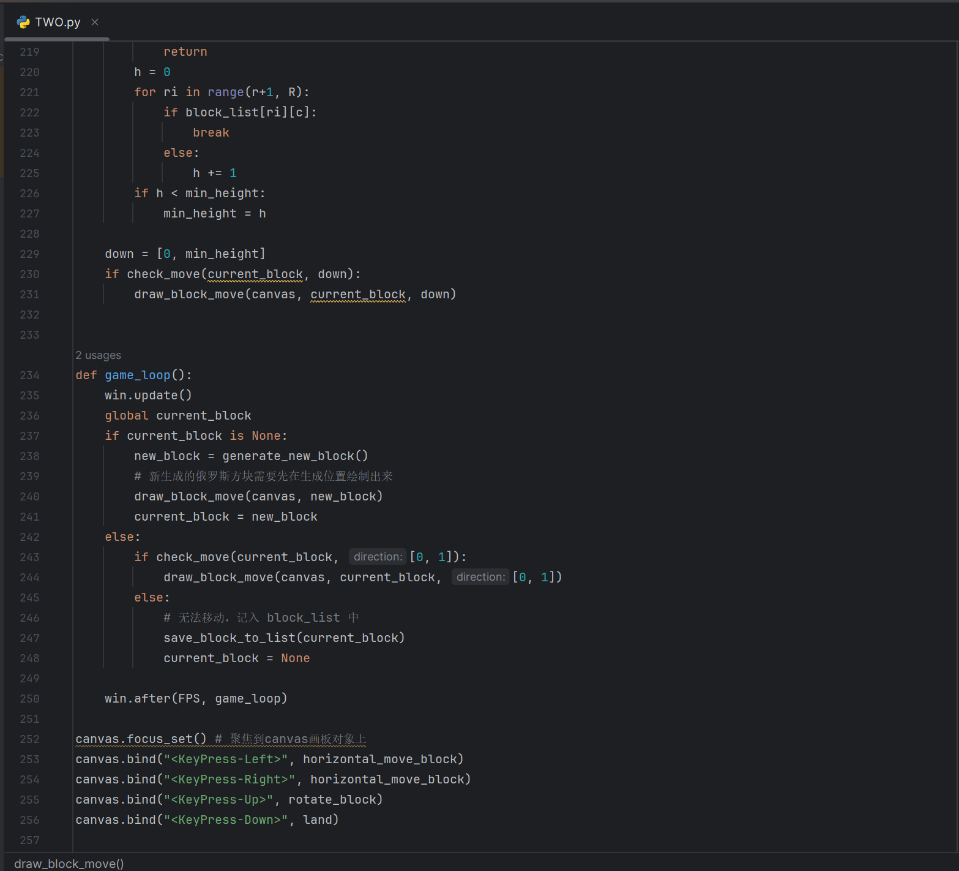This screenshot has height=871, width=959.
Task: Click line number 219 in the gutter
Action: [29, 52]
